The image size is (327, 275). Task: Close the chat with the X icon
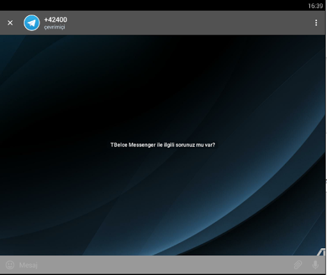10,23
